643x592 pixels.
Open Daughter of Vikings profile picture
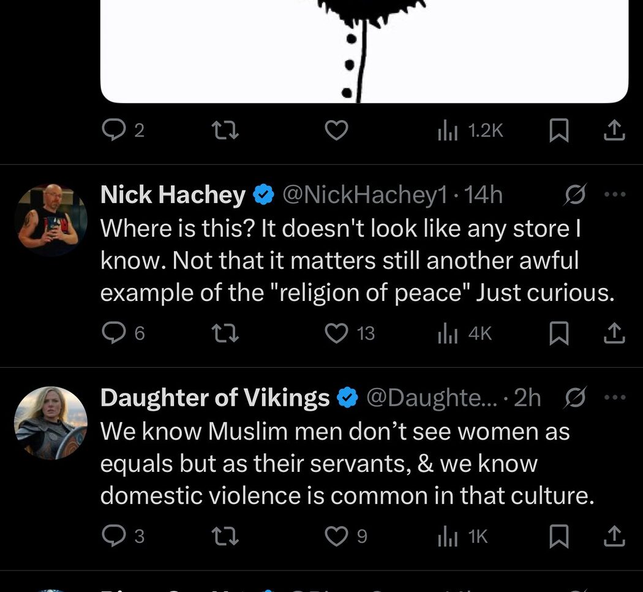pos(51,423)
